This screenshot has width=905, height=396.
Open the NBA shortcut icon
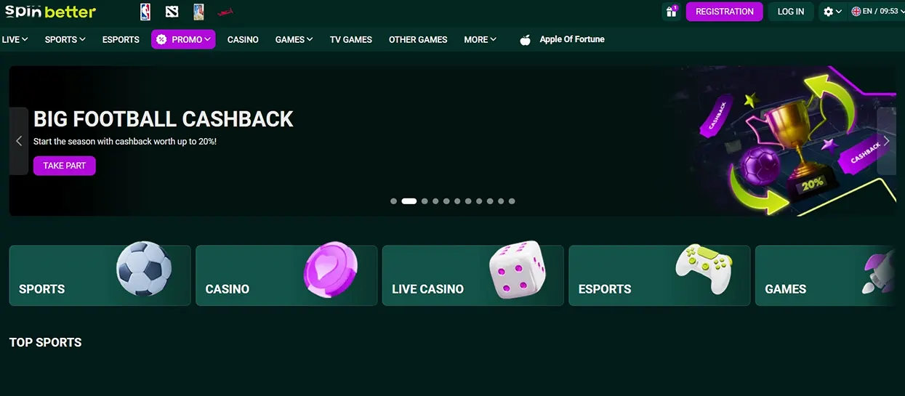(145, 12)
